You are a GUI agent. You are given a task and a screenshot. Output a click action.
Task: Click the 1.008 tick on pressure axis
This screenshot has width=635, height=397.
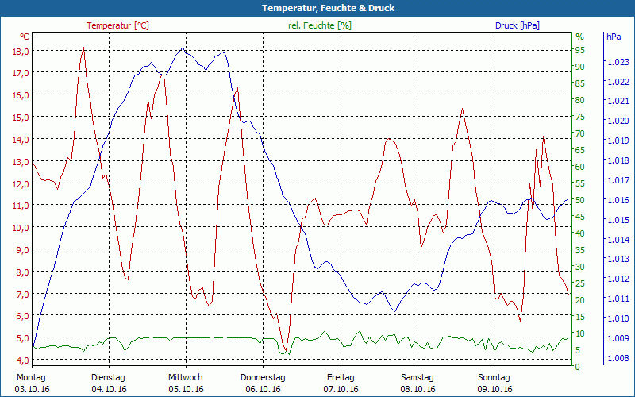pyautogui.click(x=617, y=358)
